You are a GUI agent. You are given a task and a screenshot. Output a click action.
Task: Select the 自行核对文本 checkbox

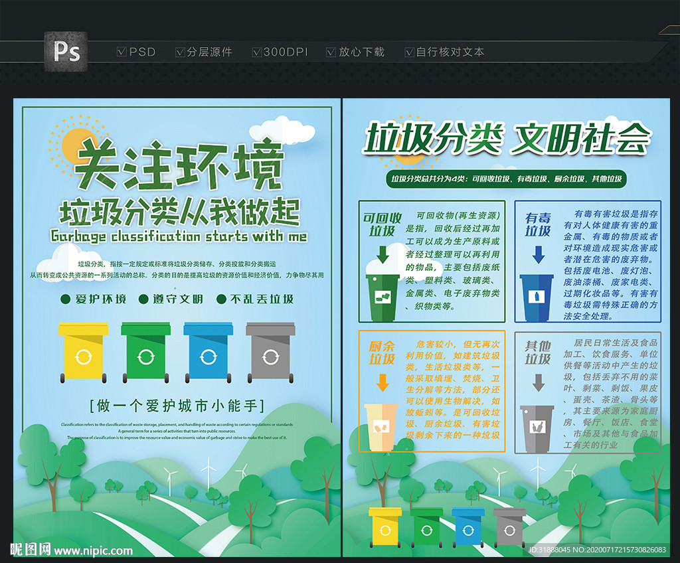(x=409, y=52)
